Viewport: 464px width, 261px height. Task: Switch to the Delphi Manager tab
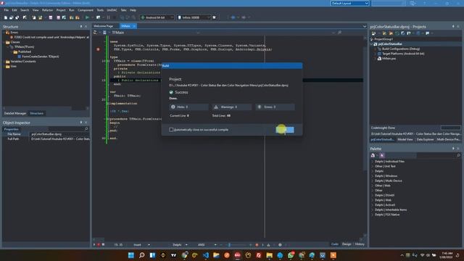coord(15,113)
